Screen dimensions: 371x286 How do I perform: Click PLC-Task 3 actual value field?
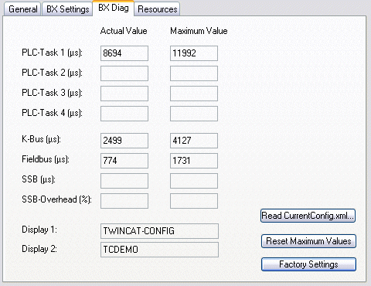click(x=124, y=94)
